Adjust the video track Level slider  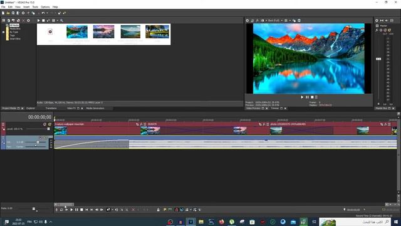pyautogui.click(x=48, y=129)
